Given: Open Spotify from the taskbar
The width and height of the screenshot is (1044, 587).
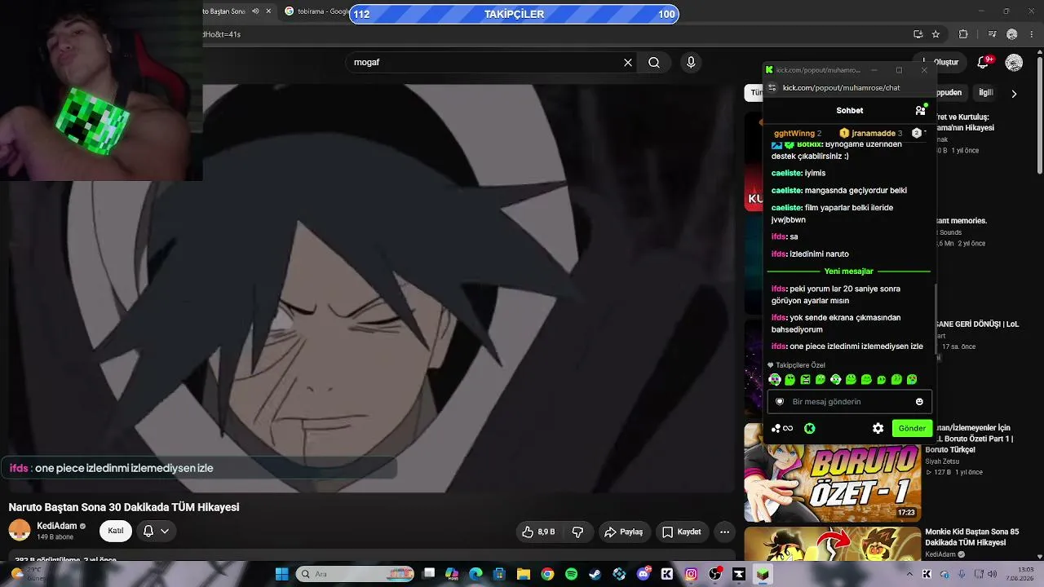Looking at the screenshot, I should click(x=571, y=574).
